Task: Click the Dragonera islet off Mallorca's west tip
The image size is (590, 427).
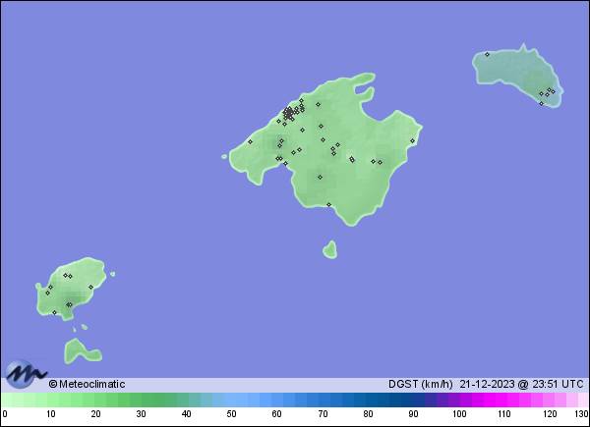Action: click(224, 157)
